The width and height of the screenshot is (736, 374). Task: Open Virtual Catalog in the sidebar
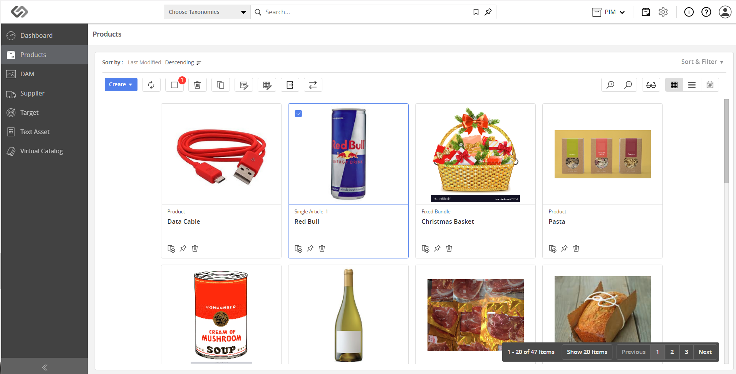[x=45, y=151]
